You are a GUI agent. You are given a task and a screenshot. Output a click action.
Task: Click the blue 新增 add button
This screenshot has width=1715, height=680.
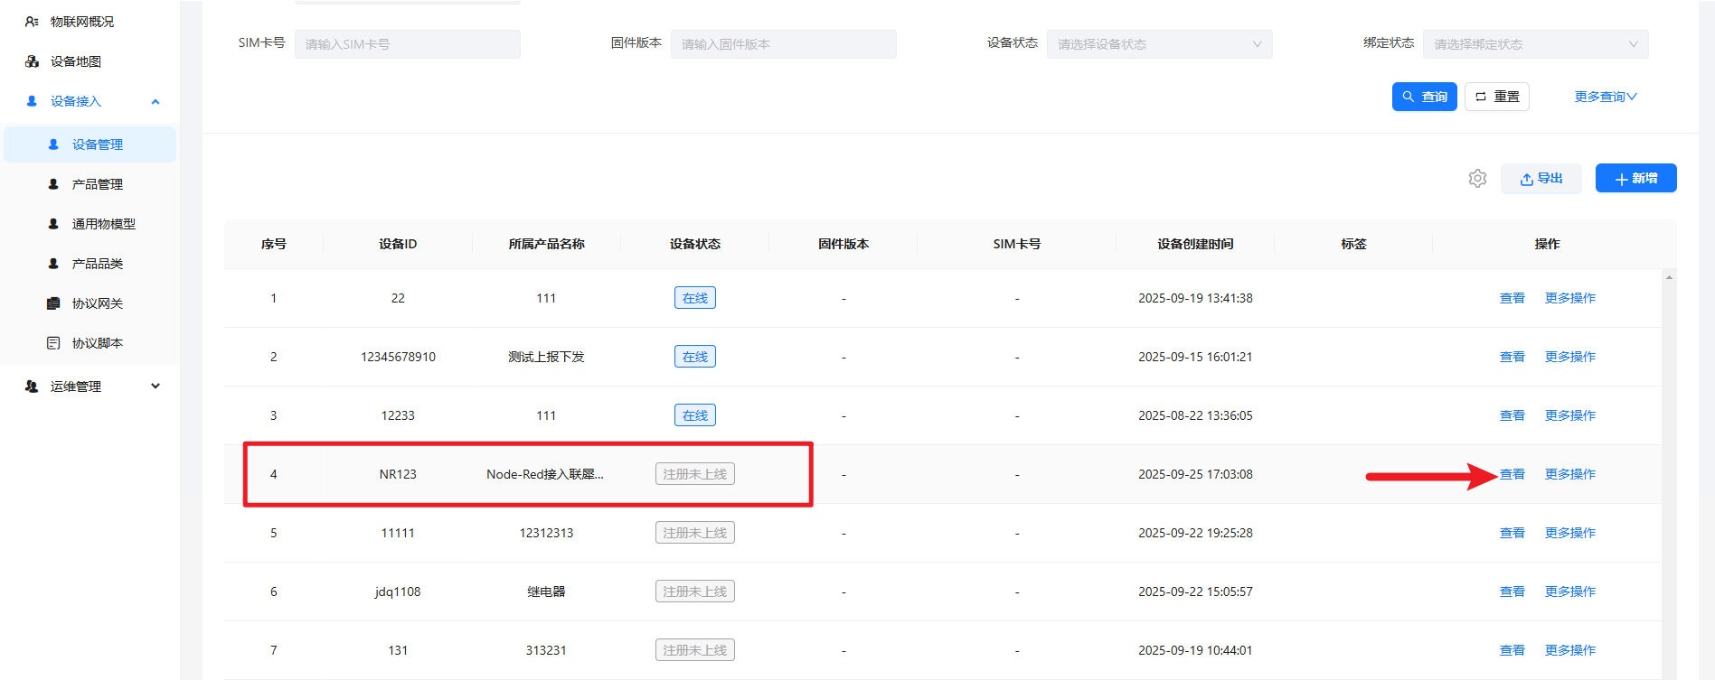[x=1635, y=179]
